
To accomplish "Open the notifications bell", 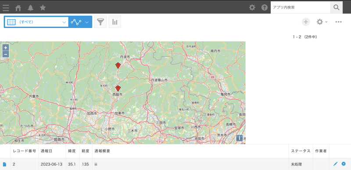I will 30,8.
